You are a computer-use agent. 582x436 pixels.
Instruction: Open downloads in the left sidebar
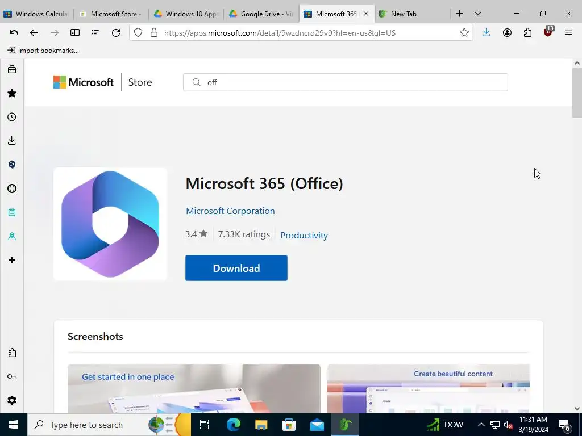click(x=12, y=141)
